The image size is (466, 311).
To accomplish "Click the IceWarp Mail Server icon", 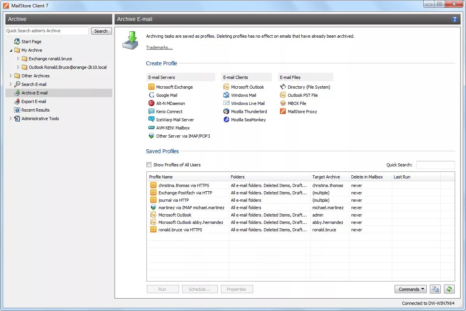I will pyautogui.click(x=151, y=120).
